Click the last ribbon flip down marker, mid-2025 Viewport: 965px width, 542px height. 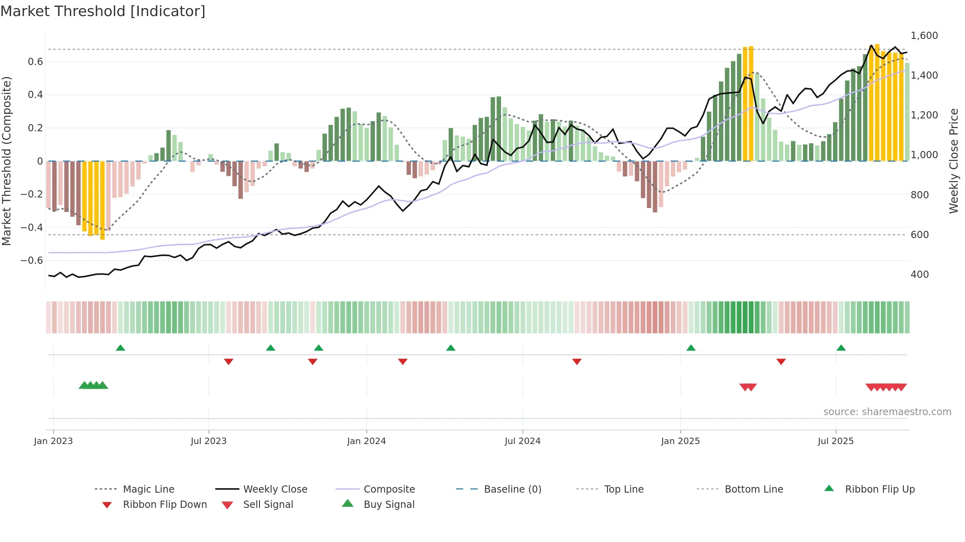point(781,362)
